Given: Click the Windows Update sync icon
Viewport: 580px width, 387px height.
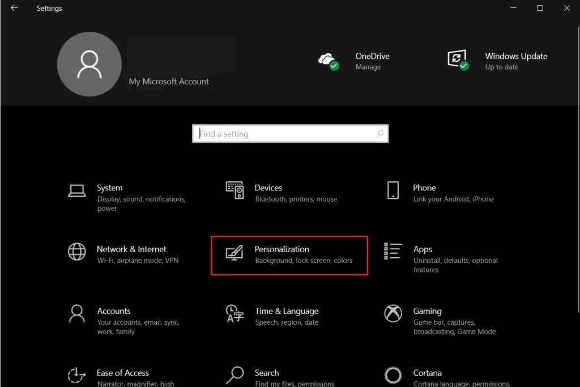Looking at the screenshot, I should pos(458,59).
